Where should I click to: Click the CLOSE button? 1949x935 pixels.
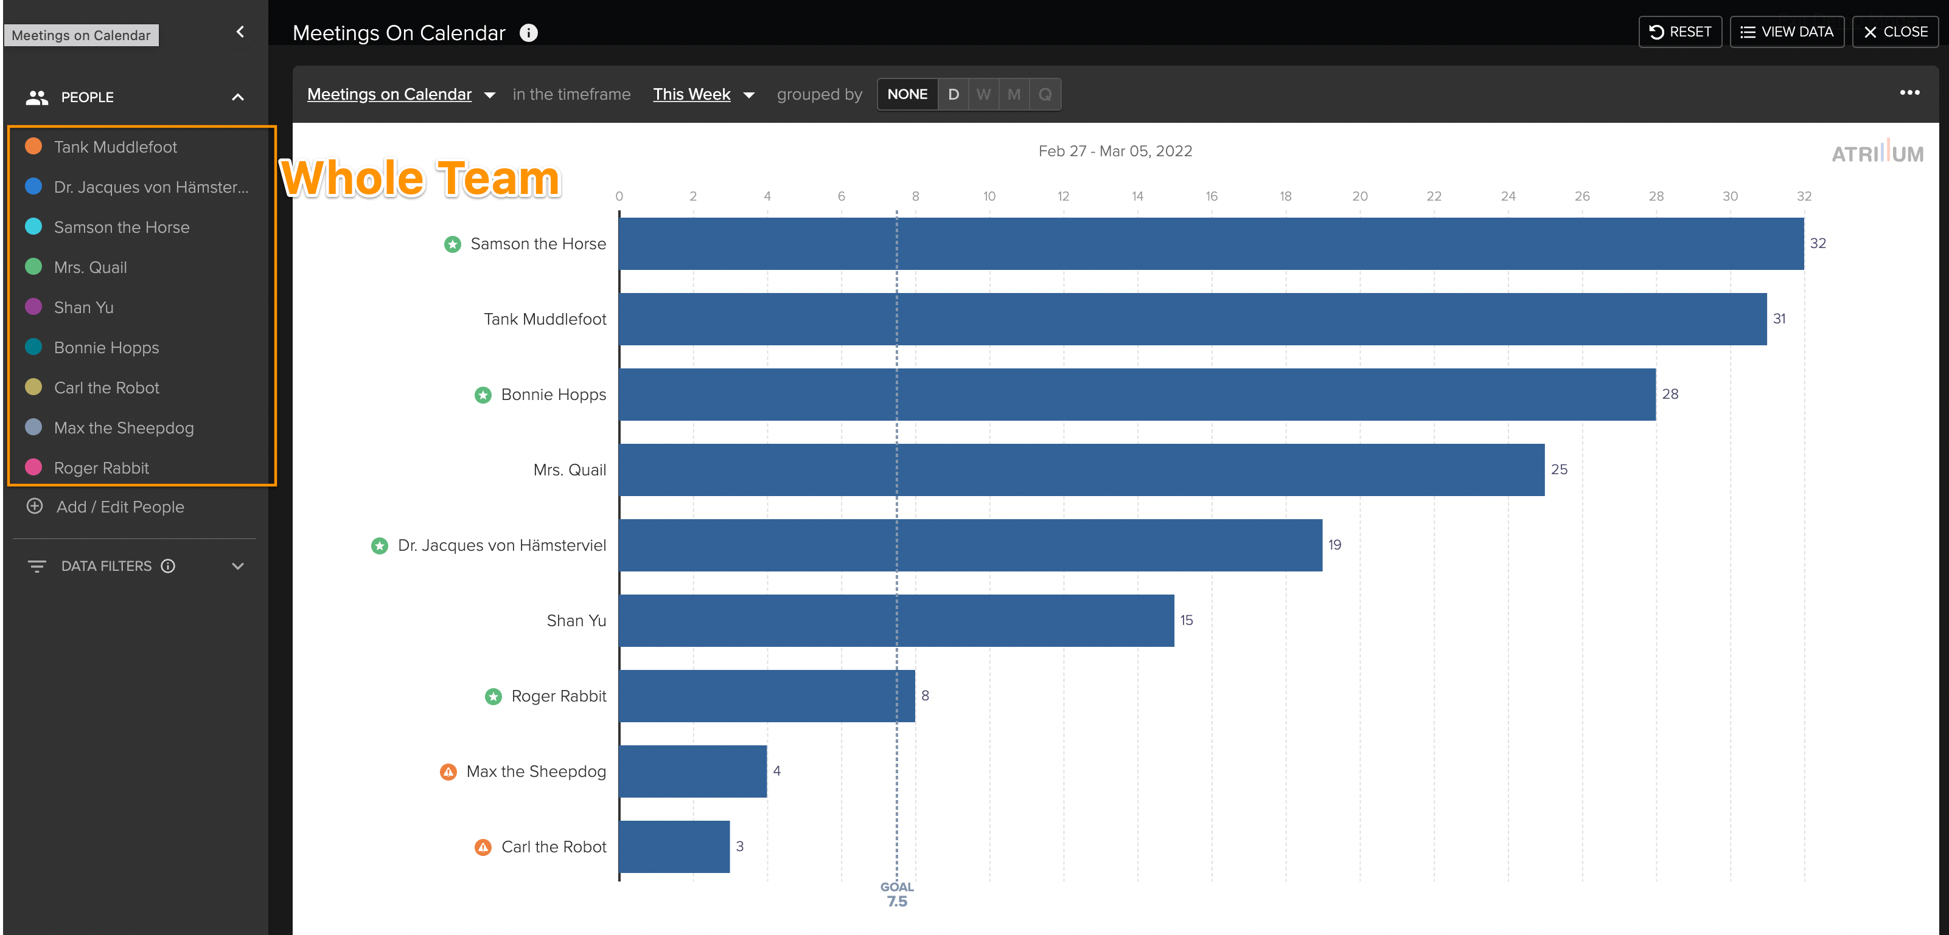[x=1894, y=32]
